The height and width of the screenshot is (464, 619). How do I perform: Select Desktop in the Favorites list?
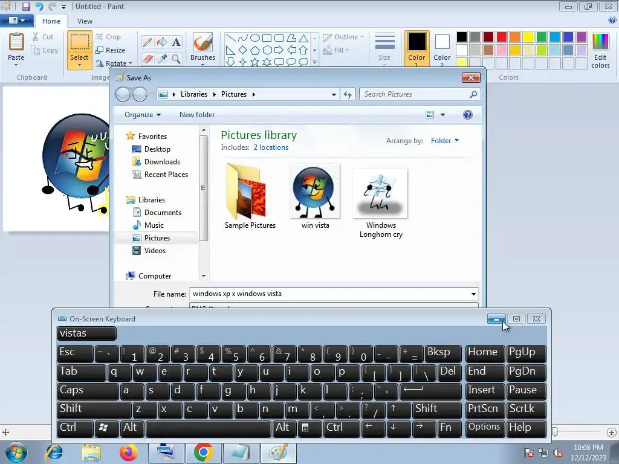coord(157,149)
